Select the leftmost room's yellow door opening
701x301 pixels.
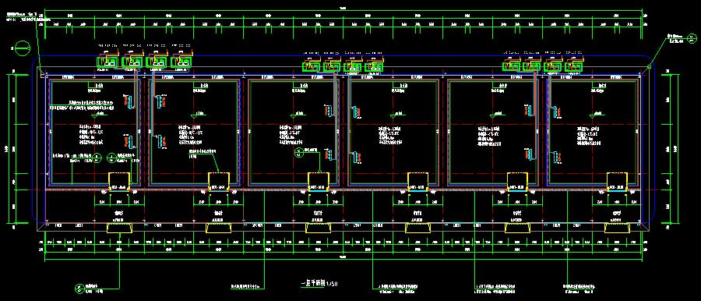[x=120, y=180]
